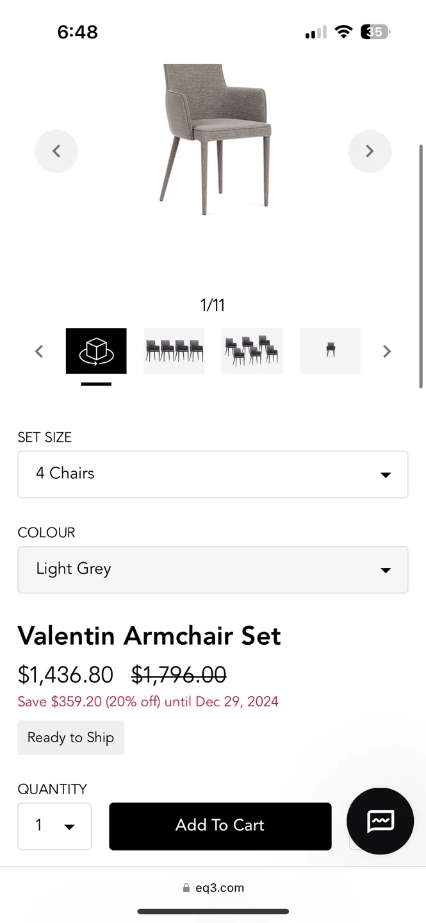The height and width of the screenshot is (923, 426).
Task: Tap the battery indicator icon
Action: click(x=375, y=31)
